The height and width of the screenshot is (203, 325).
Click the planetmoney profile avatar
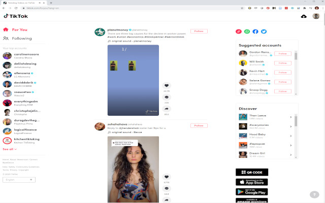[x=100, y=32]
